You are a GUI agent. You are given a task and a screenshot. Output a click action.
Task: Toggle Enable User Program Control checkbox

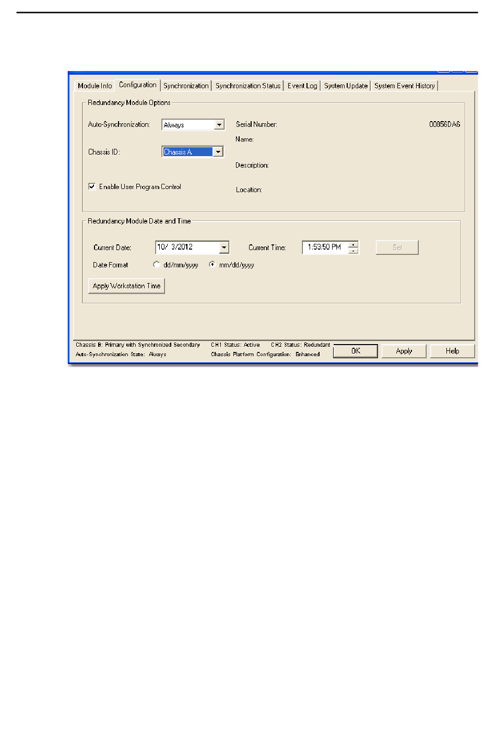click(x=92, y=186)
